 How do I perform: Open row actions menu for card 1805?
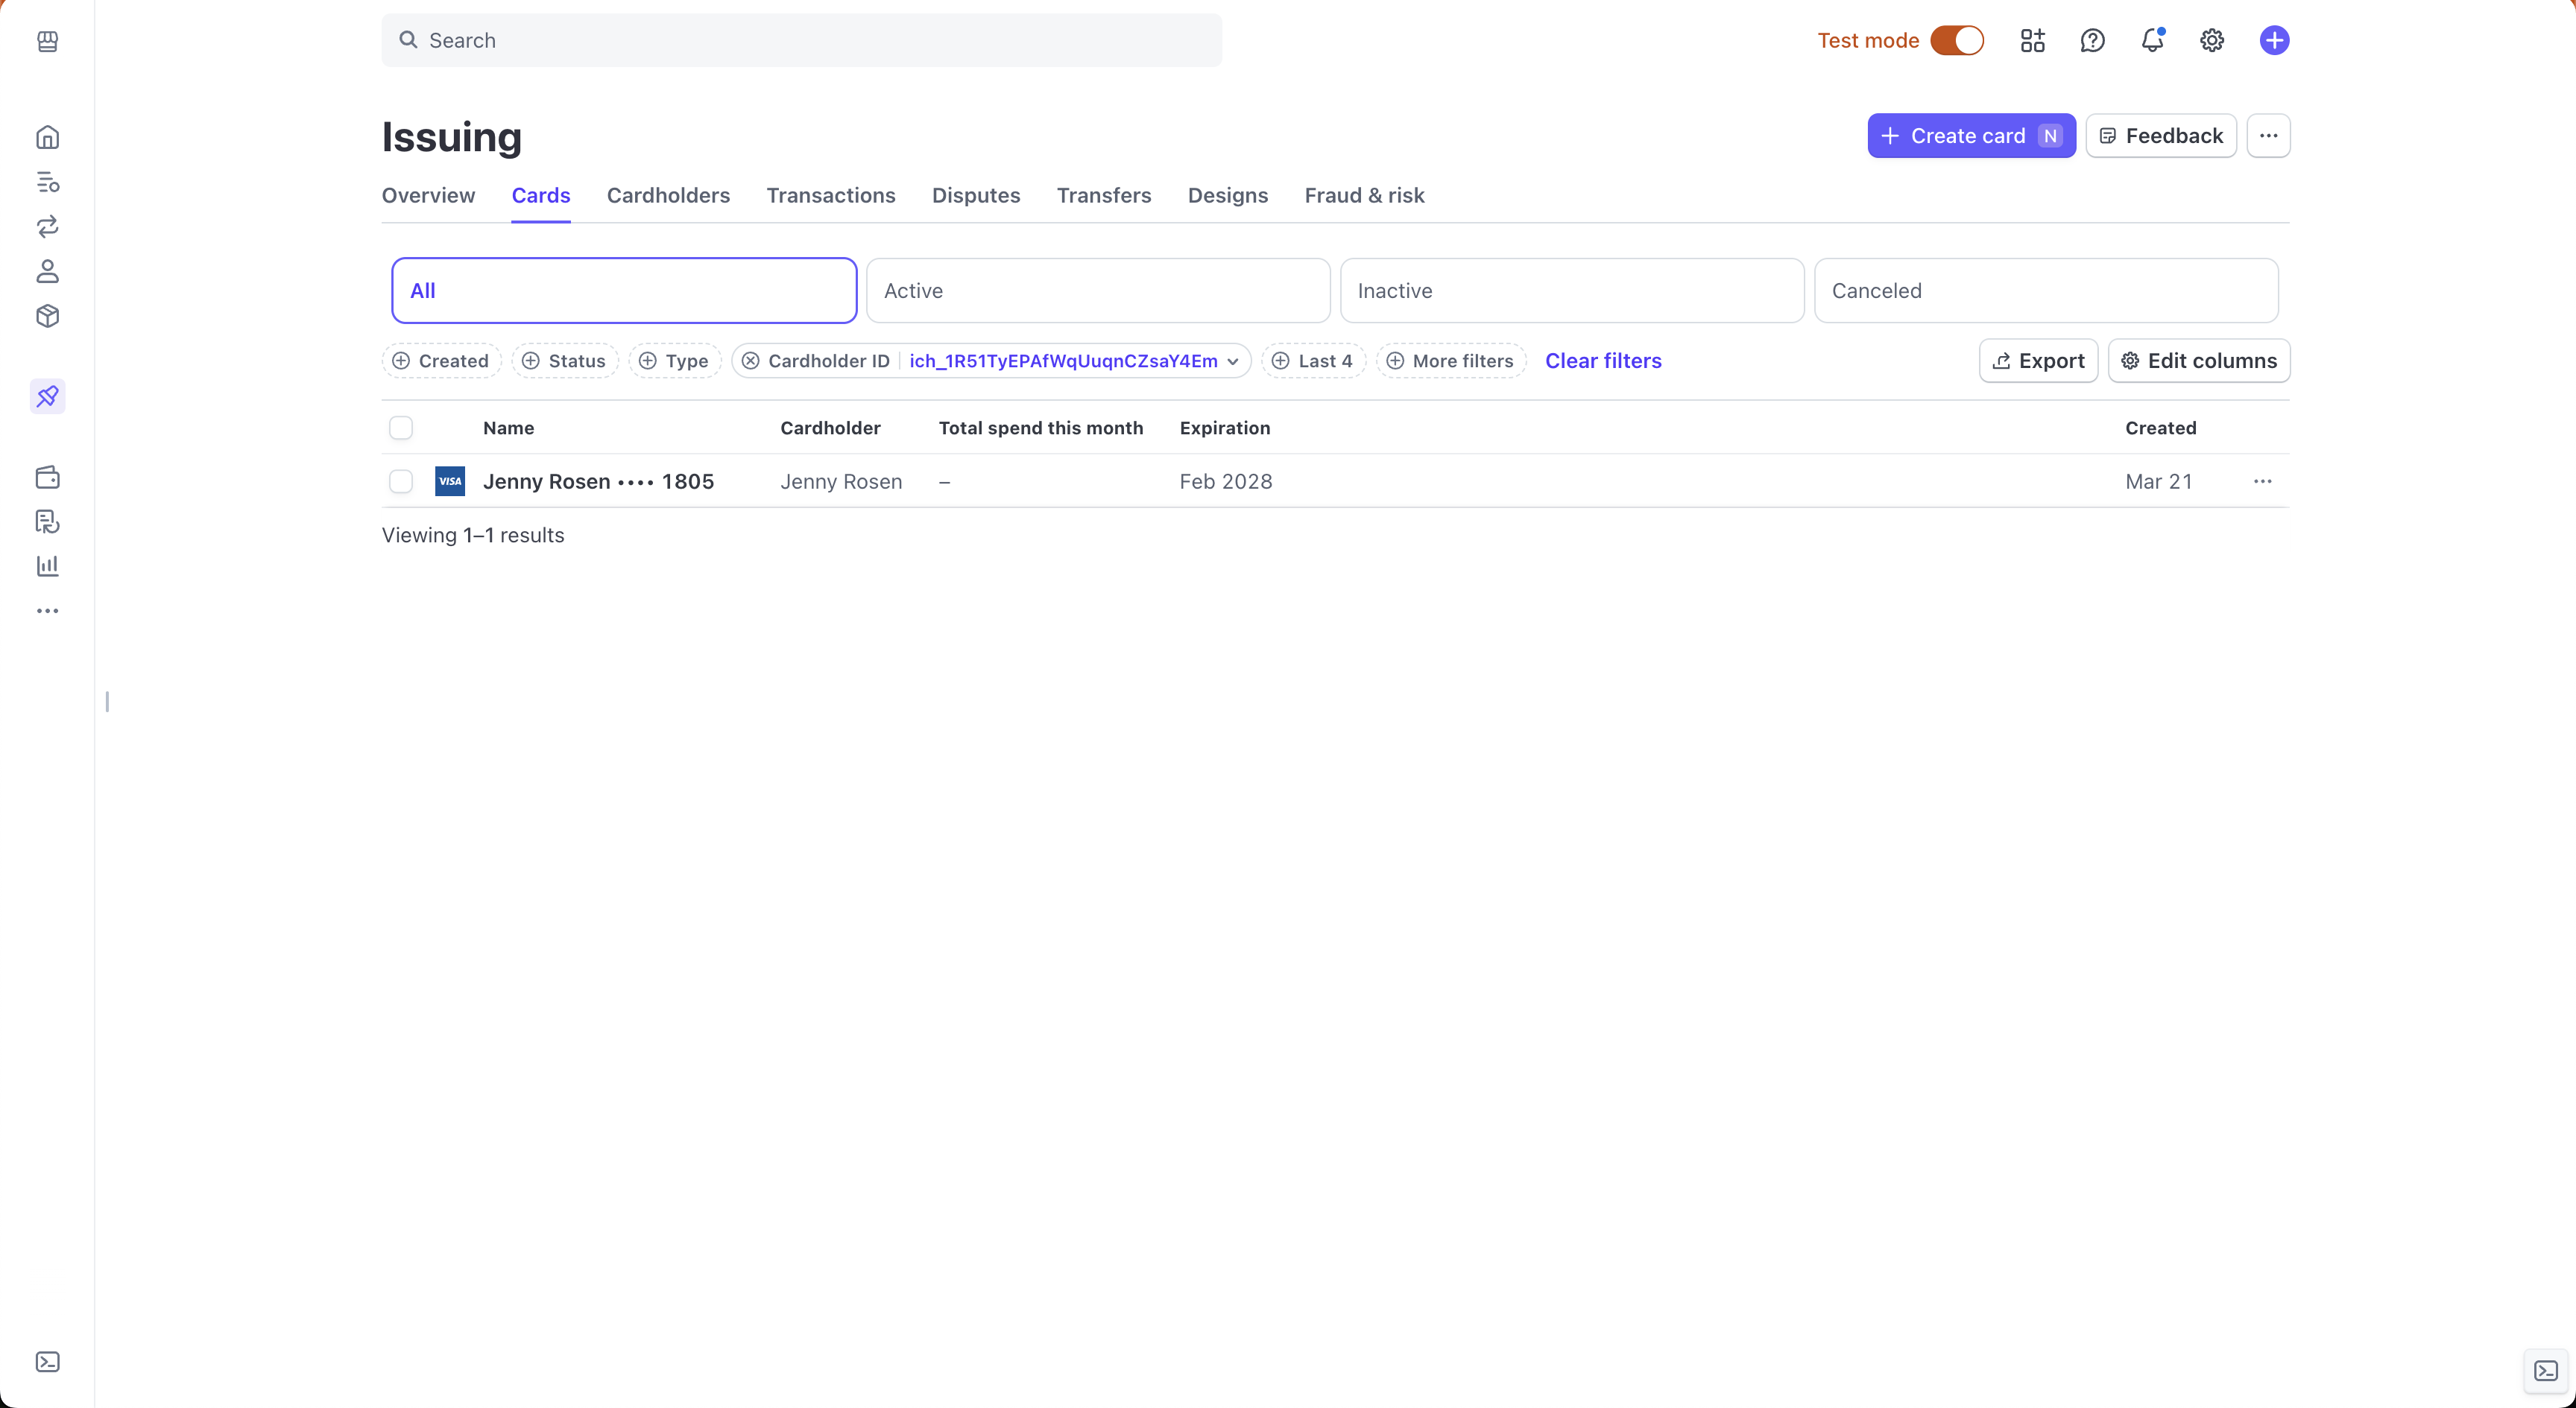click(2262, 482)
